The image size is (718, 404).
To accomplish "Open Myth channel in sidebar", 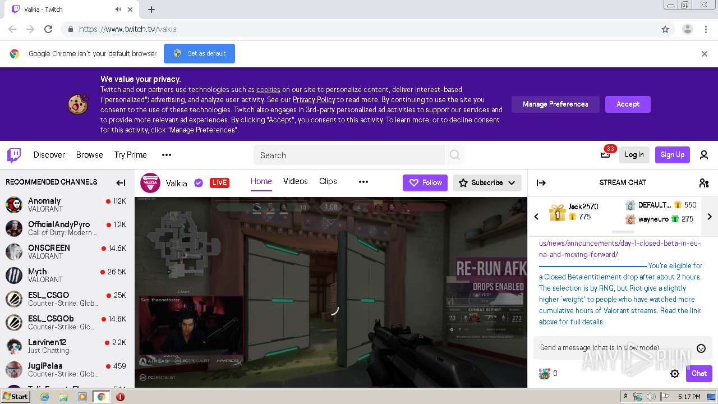I will (67, 276).
